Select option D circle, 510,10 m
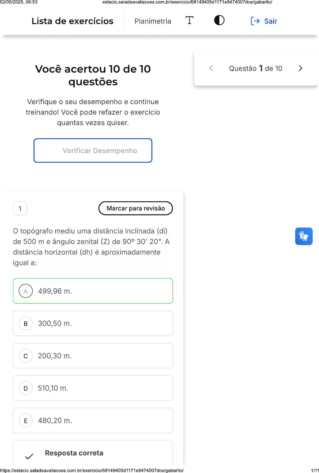Viewport: 319px width, 473px height. [26, 388]
